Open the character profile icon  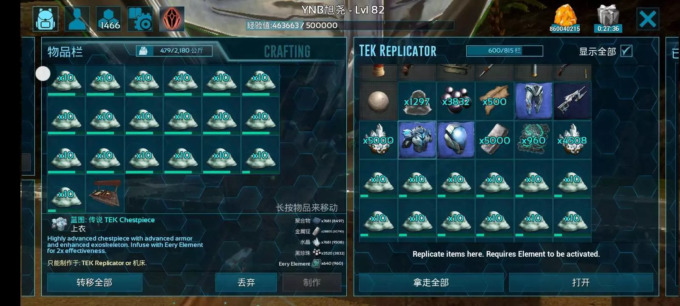(77, 19)
